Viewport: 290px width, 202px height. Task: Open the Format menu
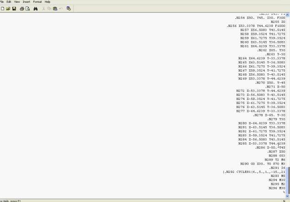point(37,2)
